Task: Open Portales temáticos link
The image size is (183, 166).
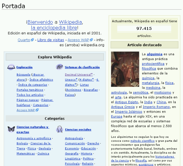Action: [x=30, y=90]
